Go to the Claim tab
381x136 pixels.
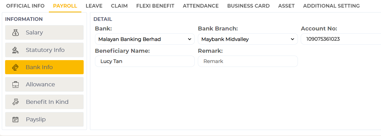[x=119, y=6]
